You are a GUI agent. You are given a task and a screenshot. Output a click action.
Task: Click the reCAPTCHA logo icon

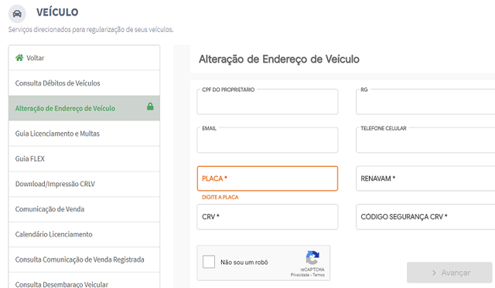pos(312,258)
